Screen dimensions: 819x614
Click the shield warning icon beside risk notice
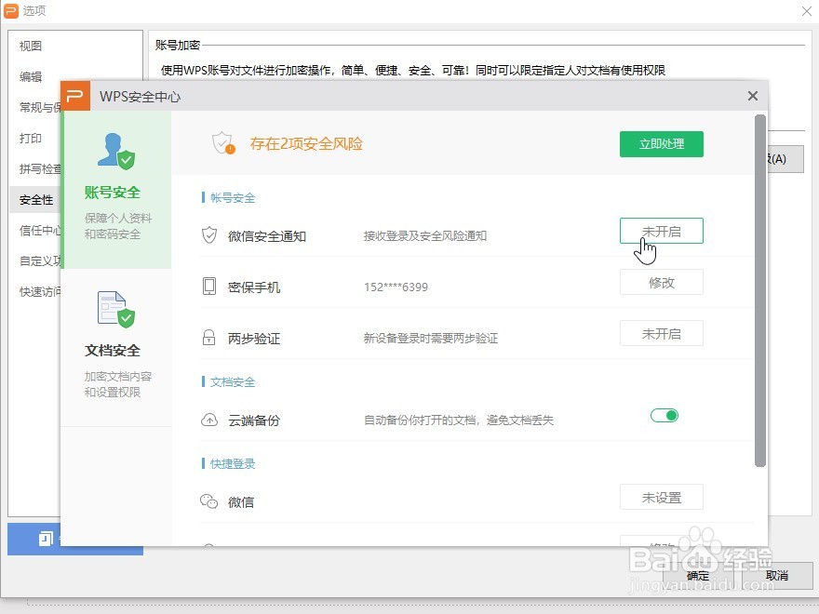223,143
